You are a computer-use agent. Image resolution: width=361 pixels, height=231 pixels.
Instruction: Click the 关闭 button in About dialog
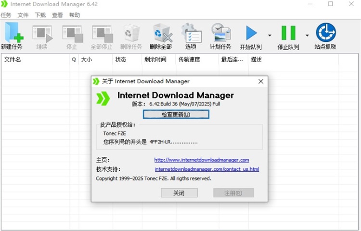point(179,193)
